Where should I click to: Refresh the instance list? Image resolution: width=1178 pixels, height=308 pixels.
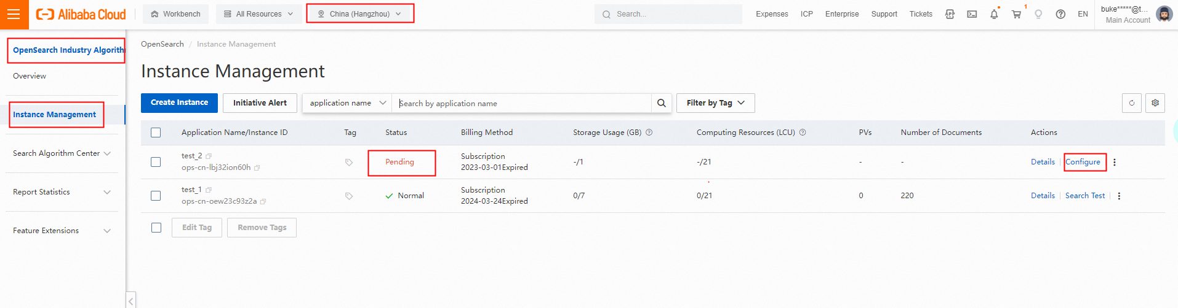pos(1131,103)
